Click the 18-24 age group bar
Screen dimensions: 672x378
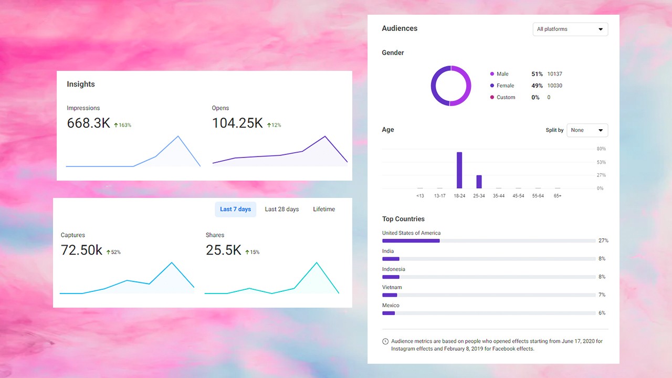459,170
